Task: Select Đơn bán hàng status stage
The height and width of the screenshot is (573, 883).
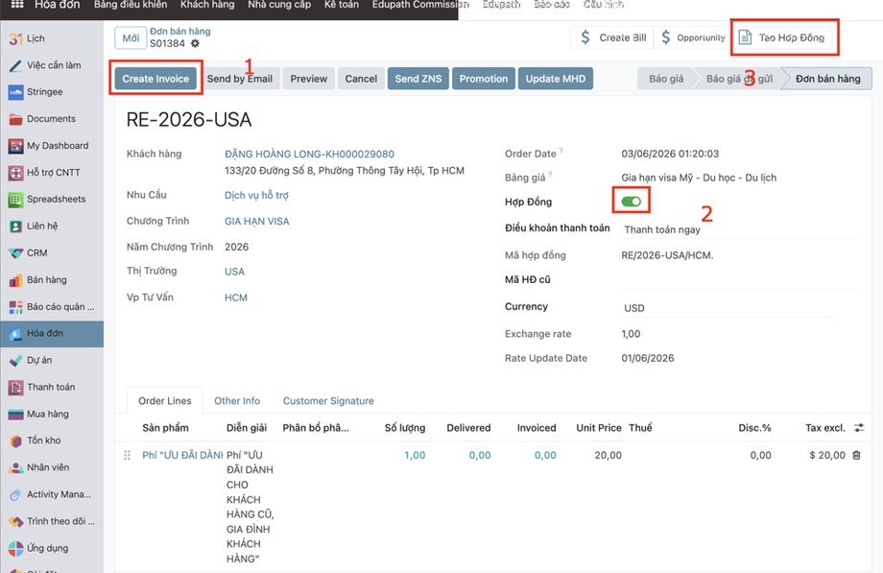Action: tap(827, 79)
